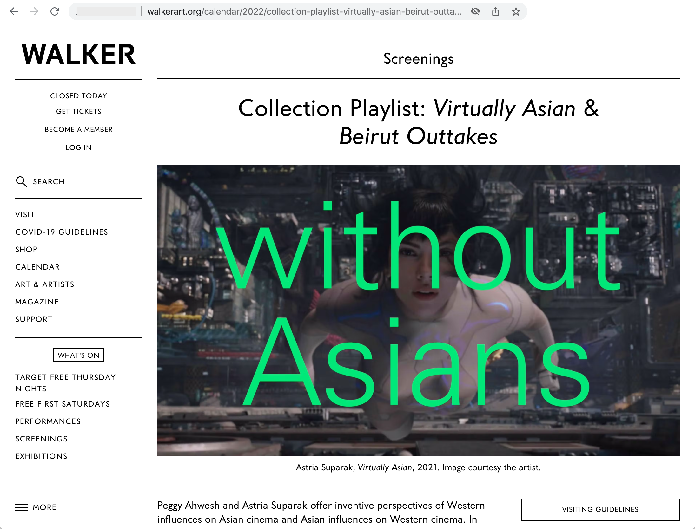Open the BECOME A MEMBER link

[x=78, y=129]
